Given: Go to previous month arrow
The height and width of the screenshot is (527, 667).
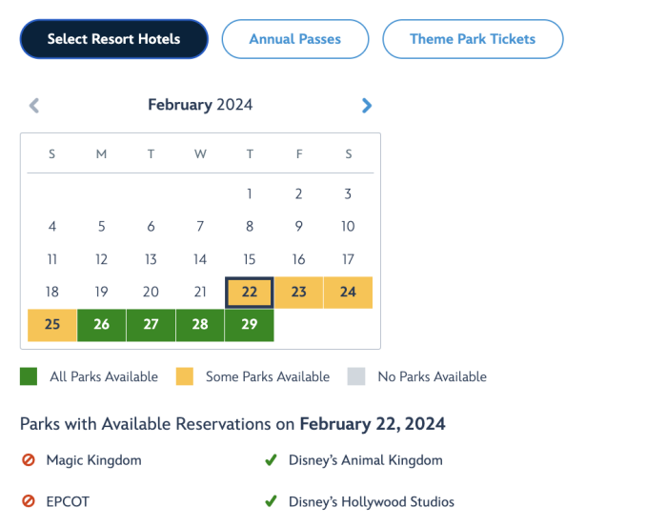Looking at the screenshot, I should point(34,106).
